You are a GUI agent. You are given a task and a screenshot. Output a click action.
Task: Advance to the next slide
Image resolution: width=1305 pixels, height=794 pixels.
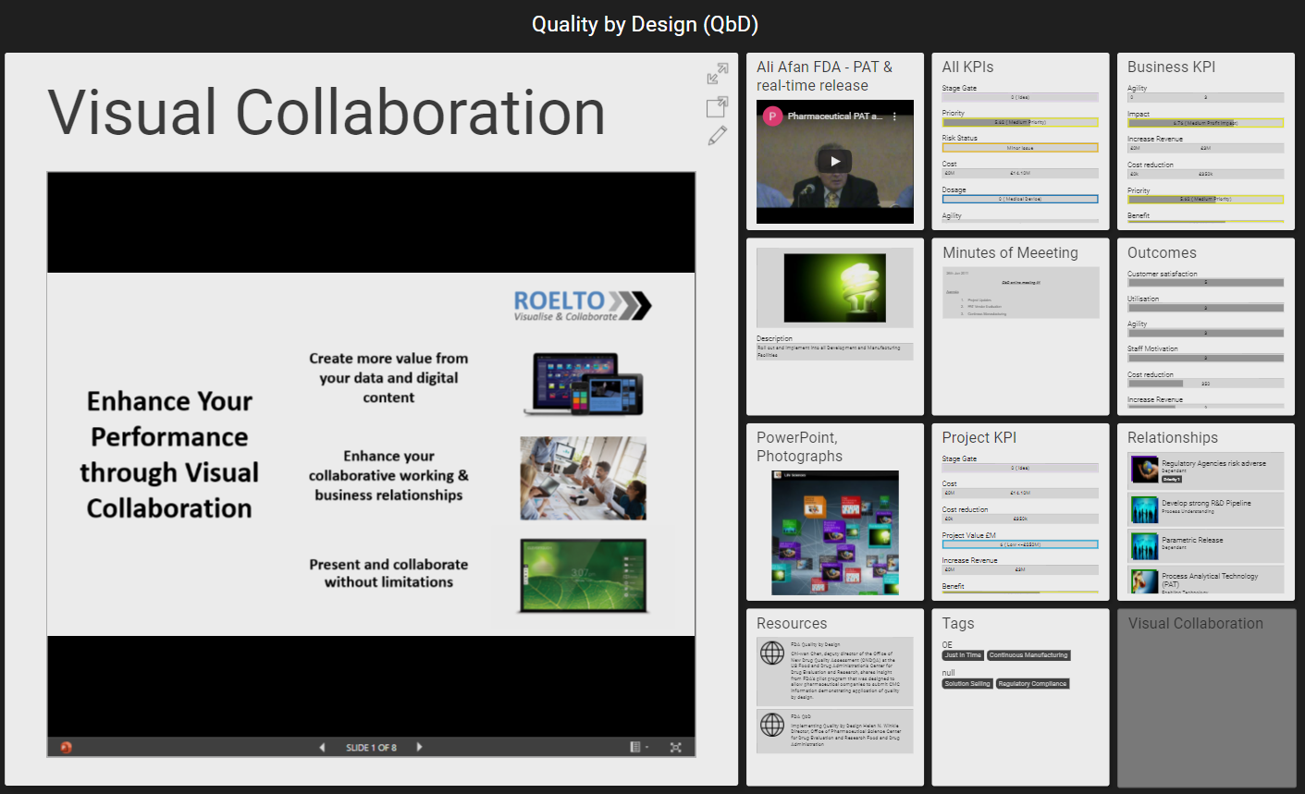(419, 747)
